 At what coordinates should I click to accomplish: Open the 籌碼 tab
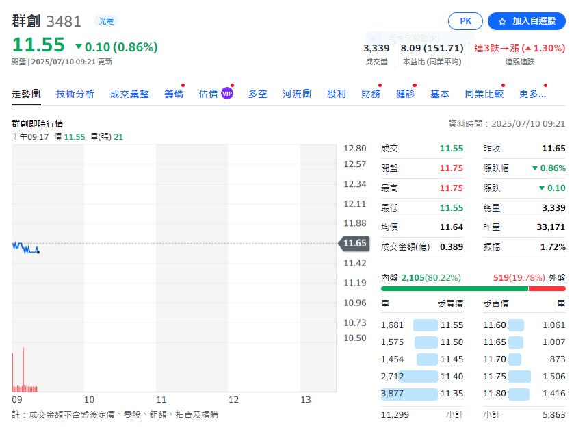[x=174, y=94]
